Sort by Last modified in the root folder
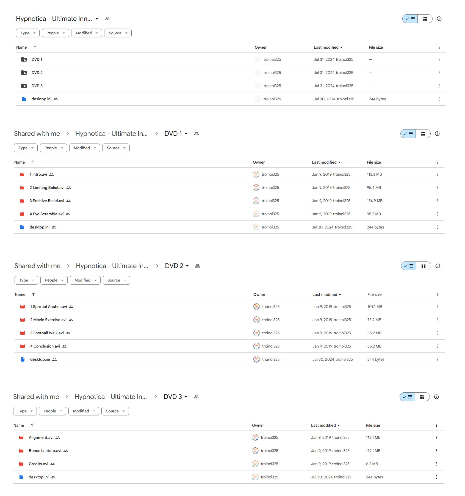This screenshot has height=496, width=465. pyautogui.click(x=328, y=47)
